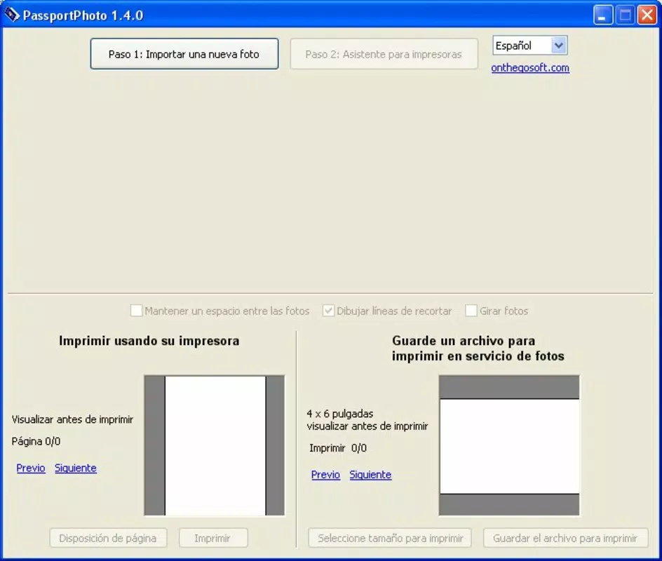Visit the onthegosoft.com link
The width and height of the screenshot is (662, 561).
pos(530,67)
